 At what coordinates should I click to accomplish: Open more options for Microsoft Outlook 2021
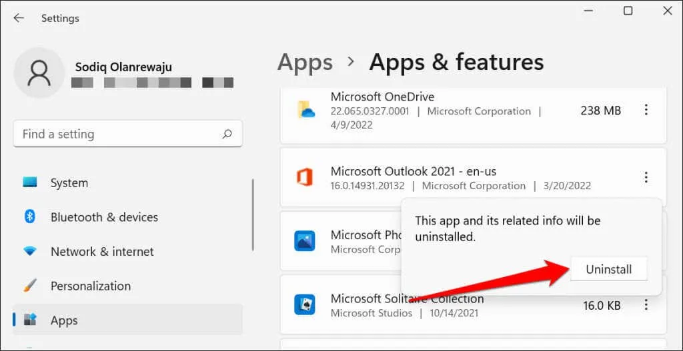point(646,177)
